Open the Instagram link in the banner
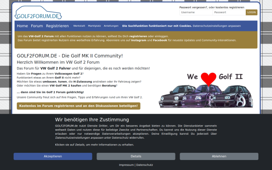 point(139,40)
